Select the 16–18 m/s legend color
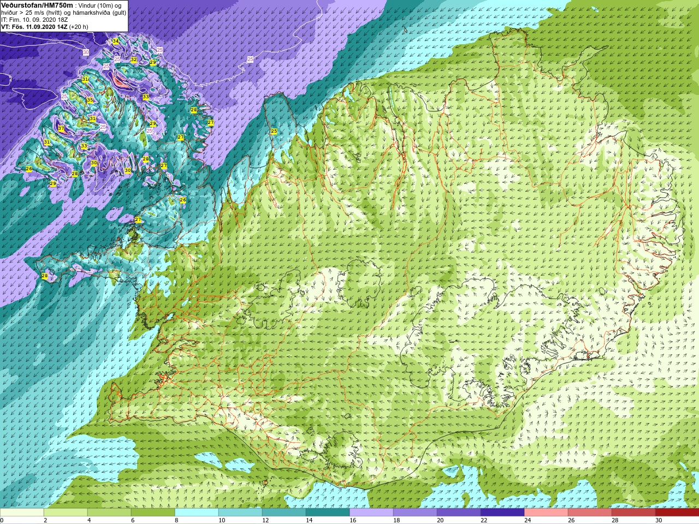 [x=371, y=513]
